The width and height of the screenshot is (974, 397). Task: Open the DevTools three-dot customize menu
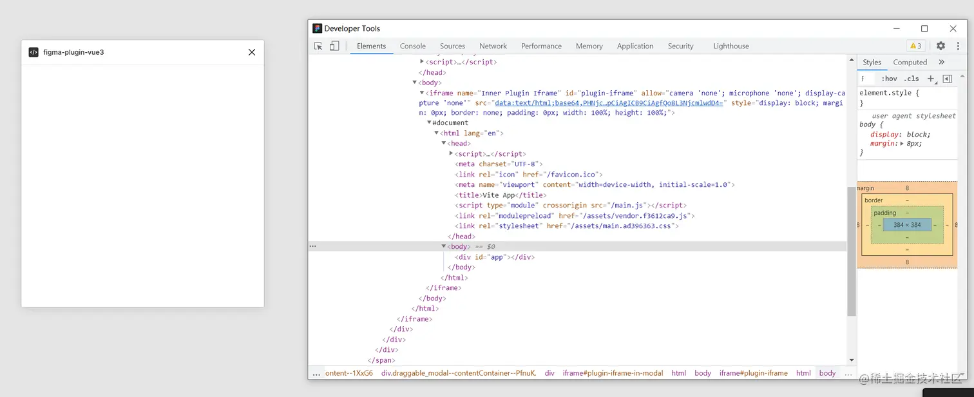pos(958,46)
